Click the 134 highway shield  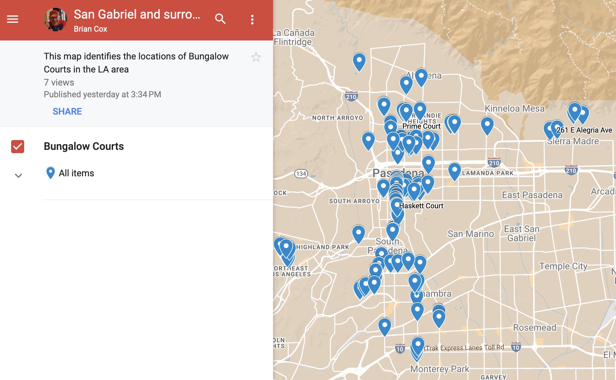[x=301, y=174]
